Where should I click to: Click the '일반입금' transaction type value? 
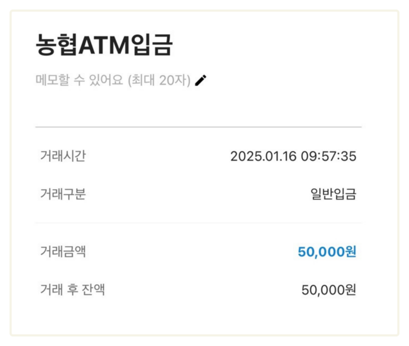pos(333,194)
